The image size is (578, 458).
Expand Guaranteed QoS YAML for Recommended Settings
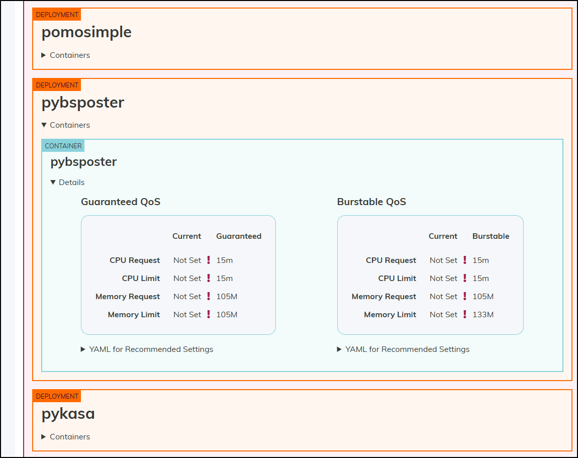[147, 349]
